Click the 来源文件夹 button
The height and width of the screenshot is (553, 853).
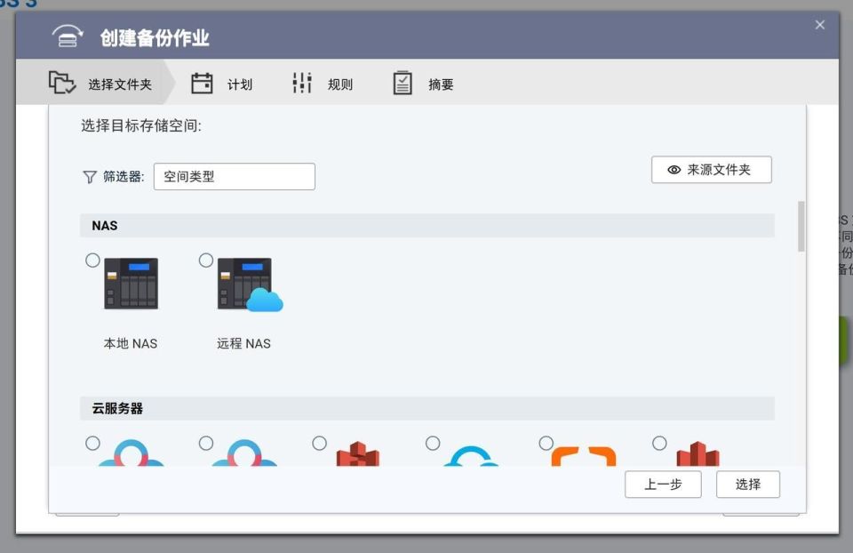click(711, 169)
